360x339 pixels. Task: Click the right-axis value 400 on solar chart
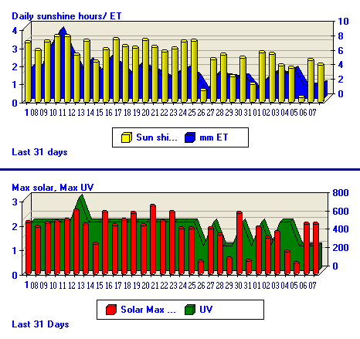coord(341,229)
